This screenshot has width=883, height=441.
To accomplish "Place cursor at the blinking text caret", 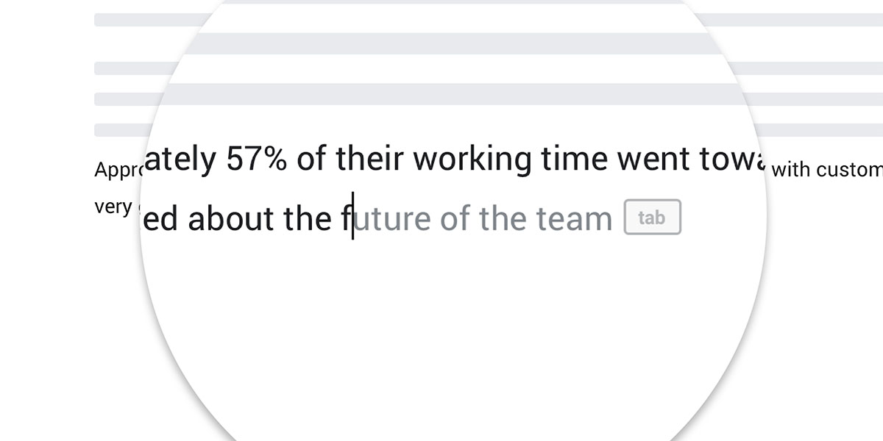I will pos(352,216).
